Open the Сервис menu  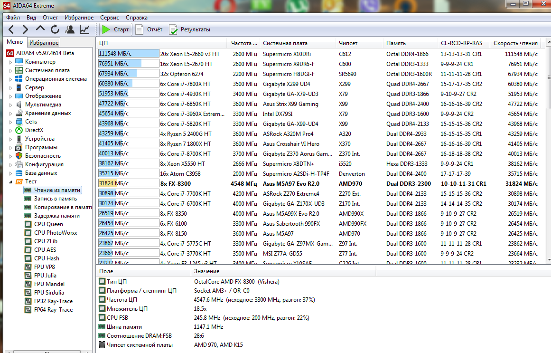tap(110, 18)
